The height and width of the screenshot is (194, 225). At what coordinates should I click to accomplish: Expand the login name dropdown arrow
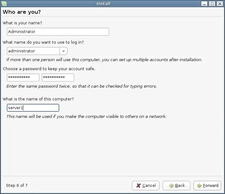point(64,51)
